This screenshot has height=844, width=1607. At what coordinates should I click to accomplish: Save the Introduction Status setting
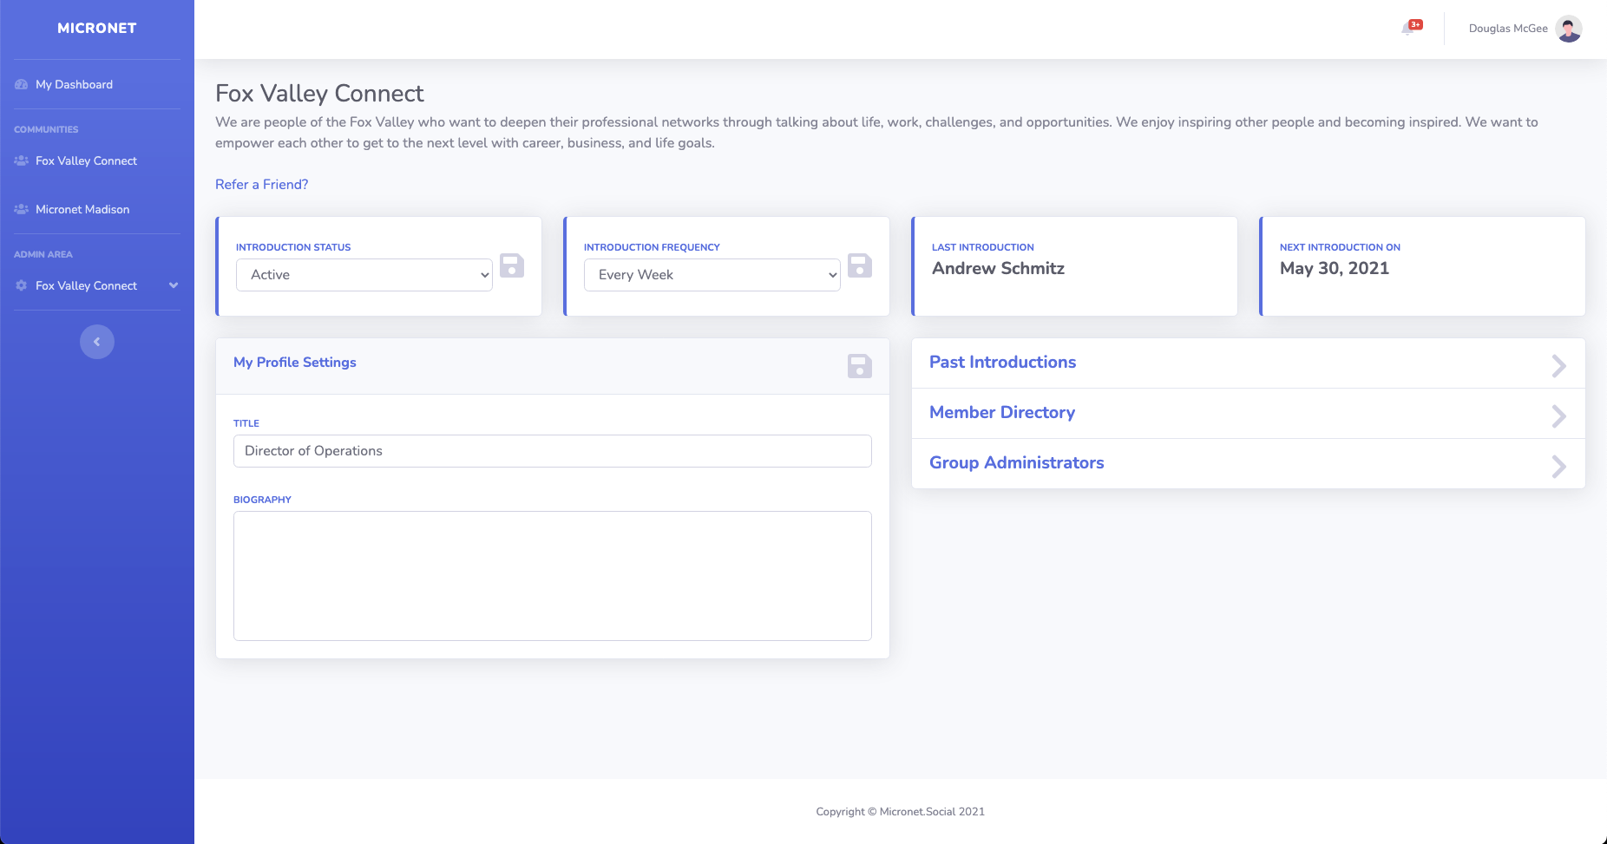pyautogui.click(x=512, y=265)
